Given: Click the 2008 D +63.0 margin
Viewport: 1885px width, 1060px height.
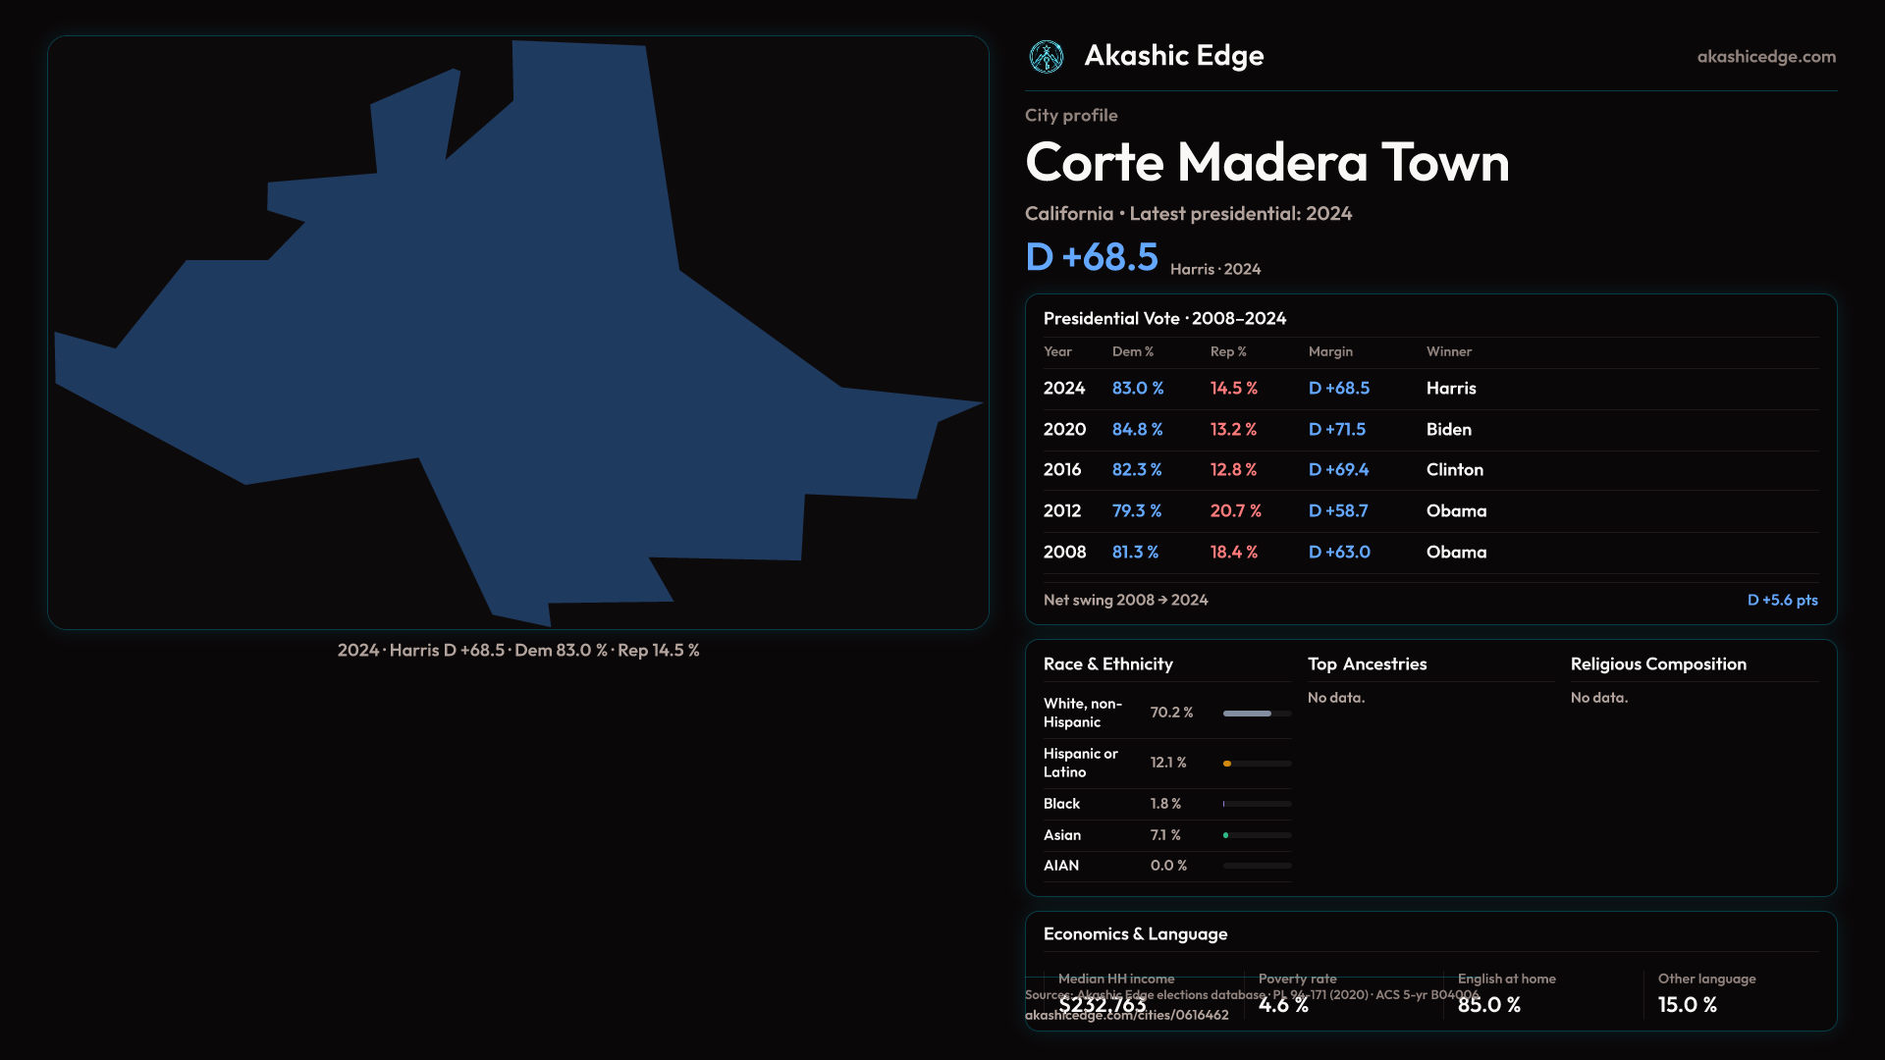Looking at the screenshot, I should [1339, 553].
